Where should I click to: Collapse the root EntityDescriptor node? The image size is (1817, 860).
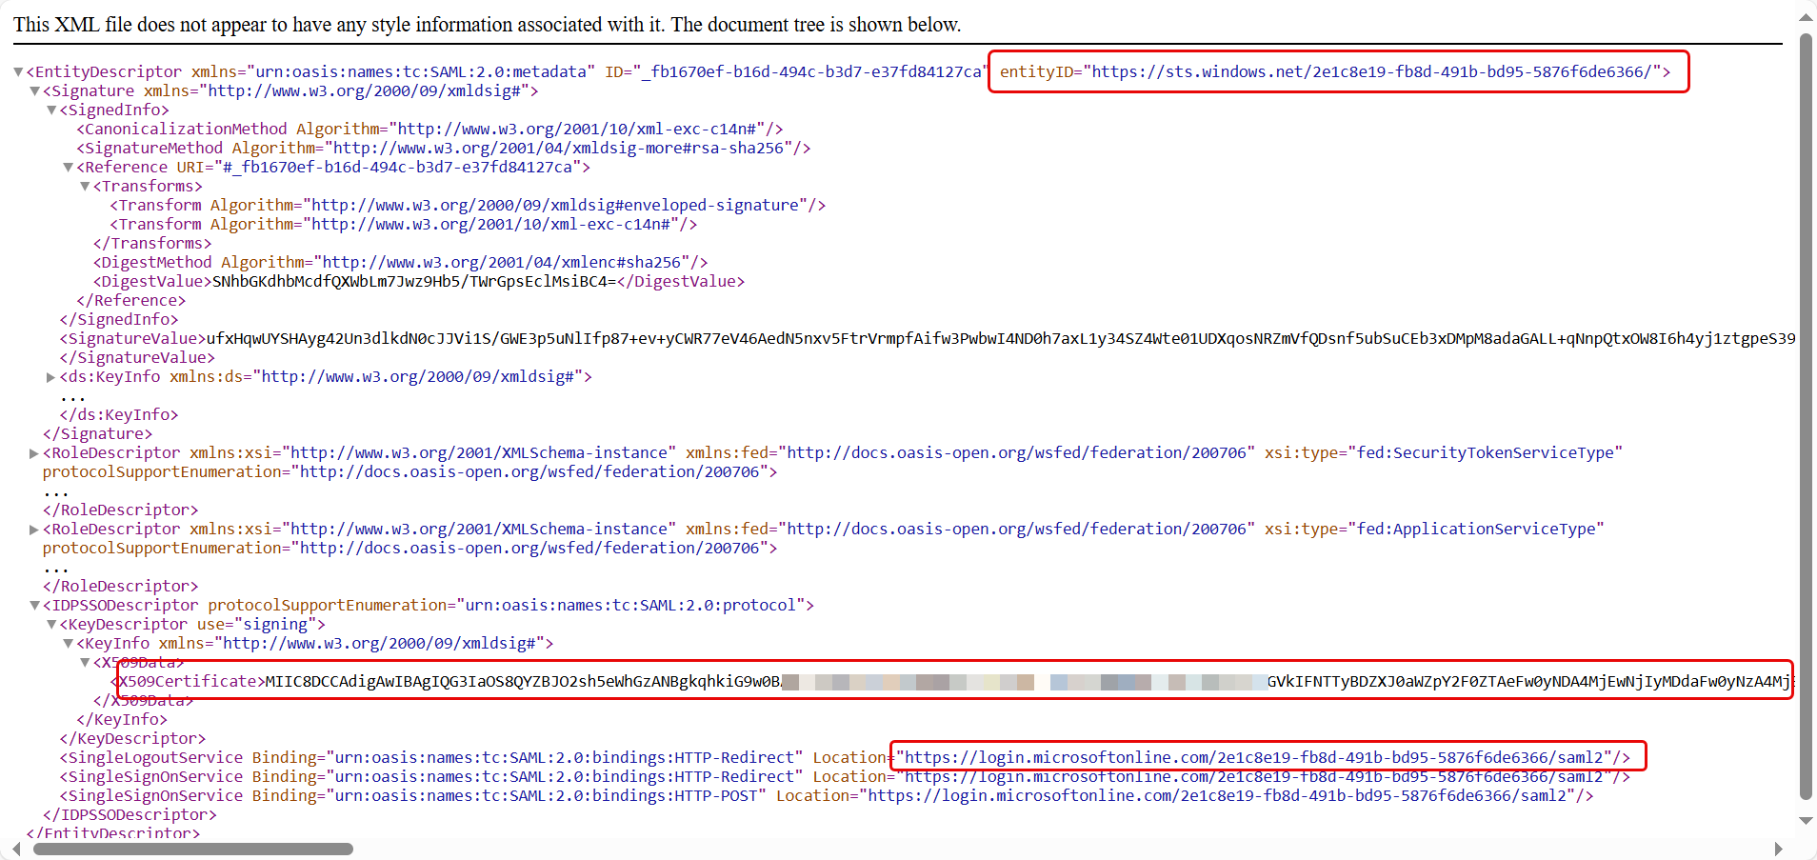18,71
